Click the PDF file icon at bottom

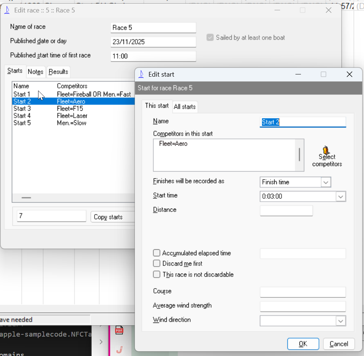(x=119, y=330)
